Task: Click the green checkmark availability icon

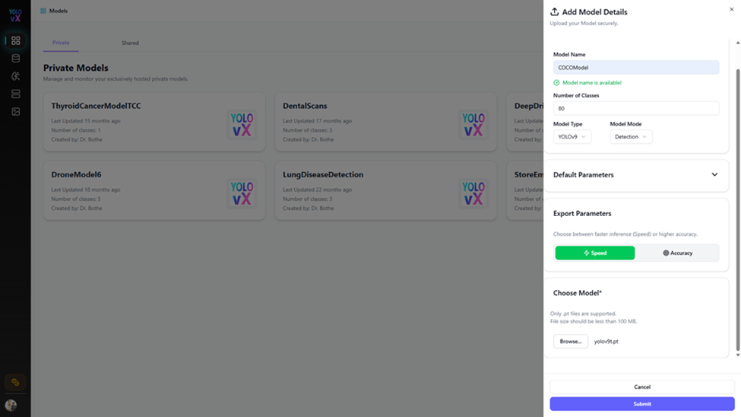Action: tap(556, 83)
